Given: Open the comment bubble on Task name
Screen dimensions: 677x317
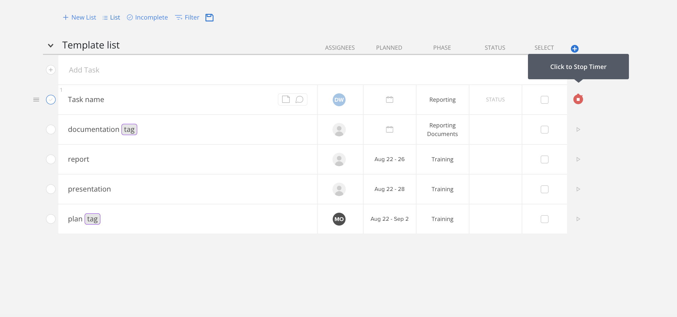Looking at the screenshot, I should coord(299,99).
